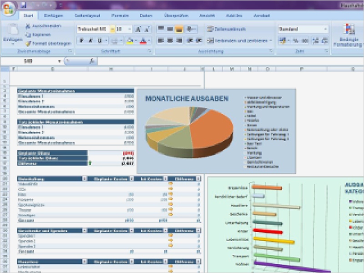Expand the Einfügen paste options arrow
Screen dimensions: 364x273
pos(13,43)
